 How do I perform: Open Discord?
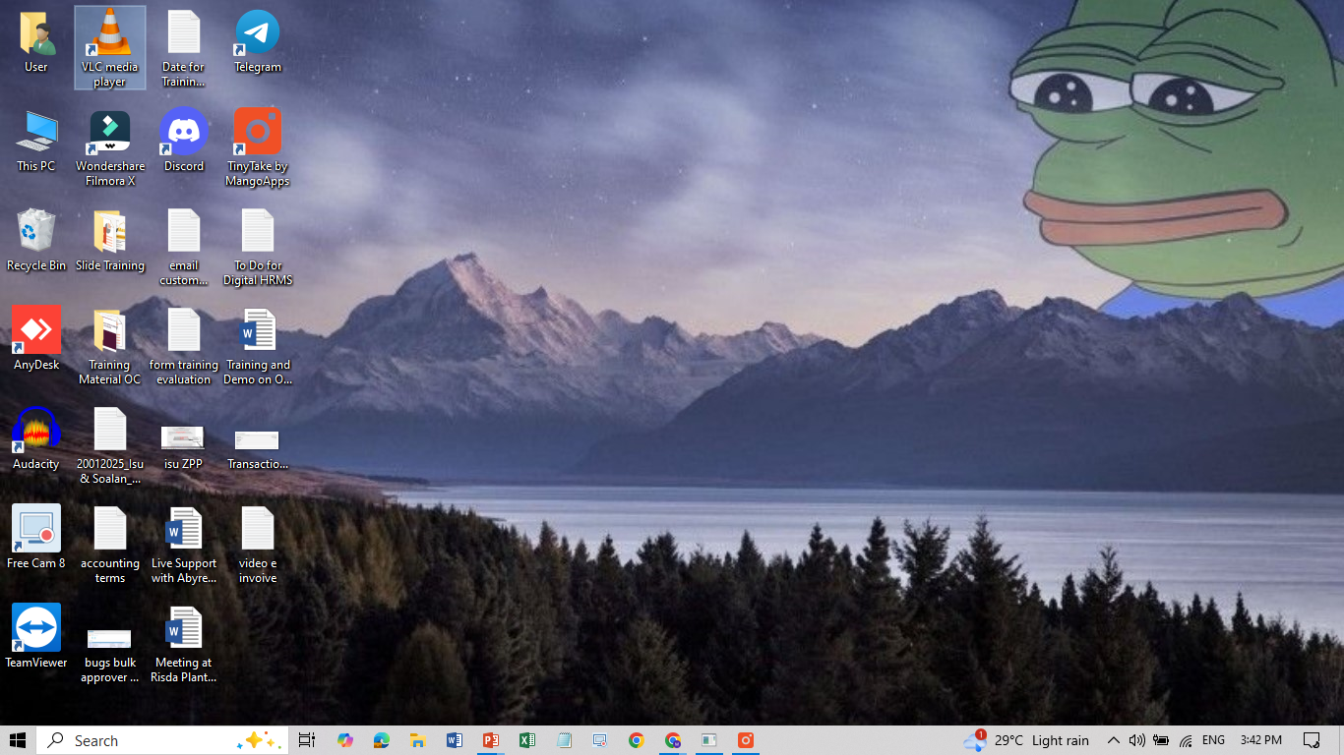183,133
